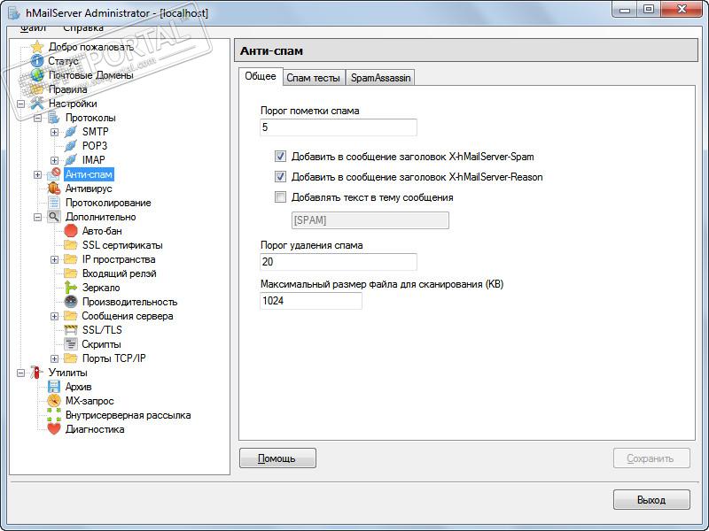Click the Порог пометки спама field
Screen dimensions: 709x531
pos(339,127)
